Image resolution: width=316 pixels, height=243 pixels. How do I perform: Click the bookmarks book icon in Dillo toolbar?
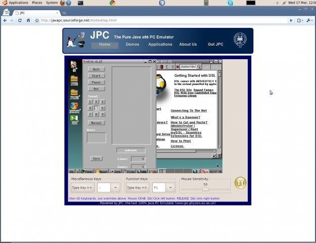161,67
